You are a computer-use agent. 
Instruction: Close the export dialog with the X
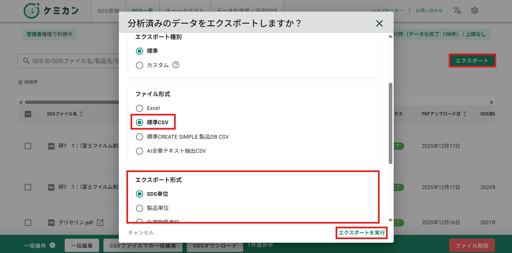[379, 24]
